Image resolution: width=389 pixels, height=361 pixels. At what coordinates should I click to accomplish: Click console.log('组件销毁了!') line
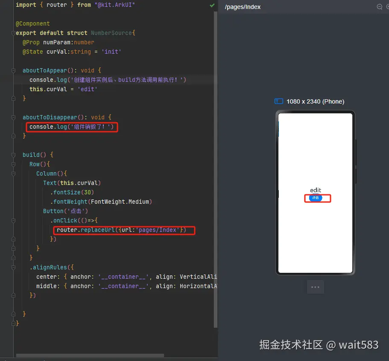71,127
